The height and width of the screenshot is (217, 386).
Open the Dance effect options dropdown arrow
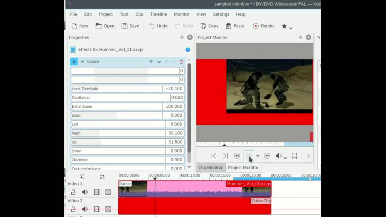[159, 62]
